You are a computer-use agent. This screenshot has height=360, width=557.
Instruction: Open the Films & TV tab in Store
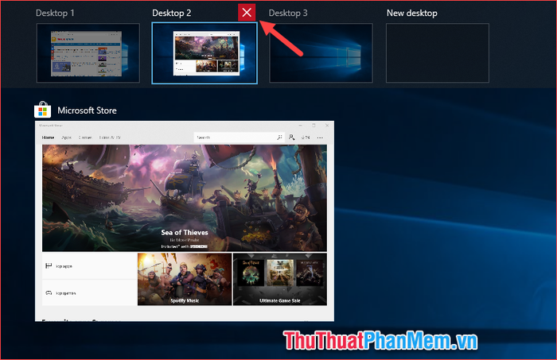[110, 137]
